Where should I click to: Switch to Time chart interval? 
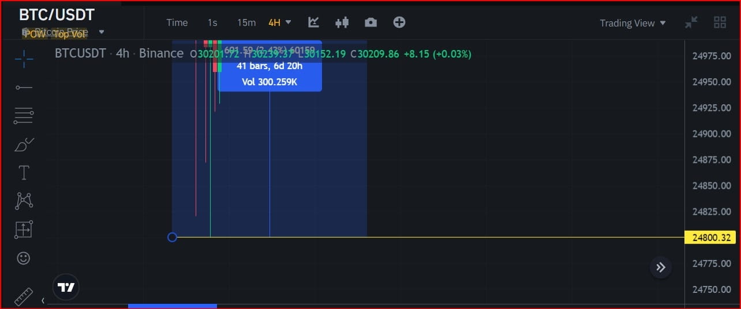(x=177, y=22)
